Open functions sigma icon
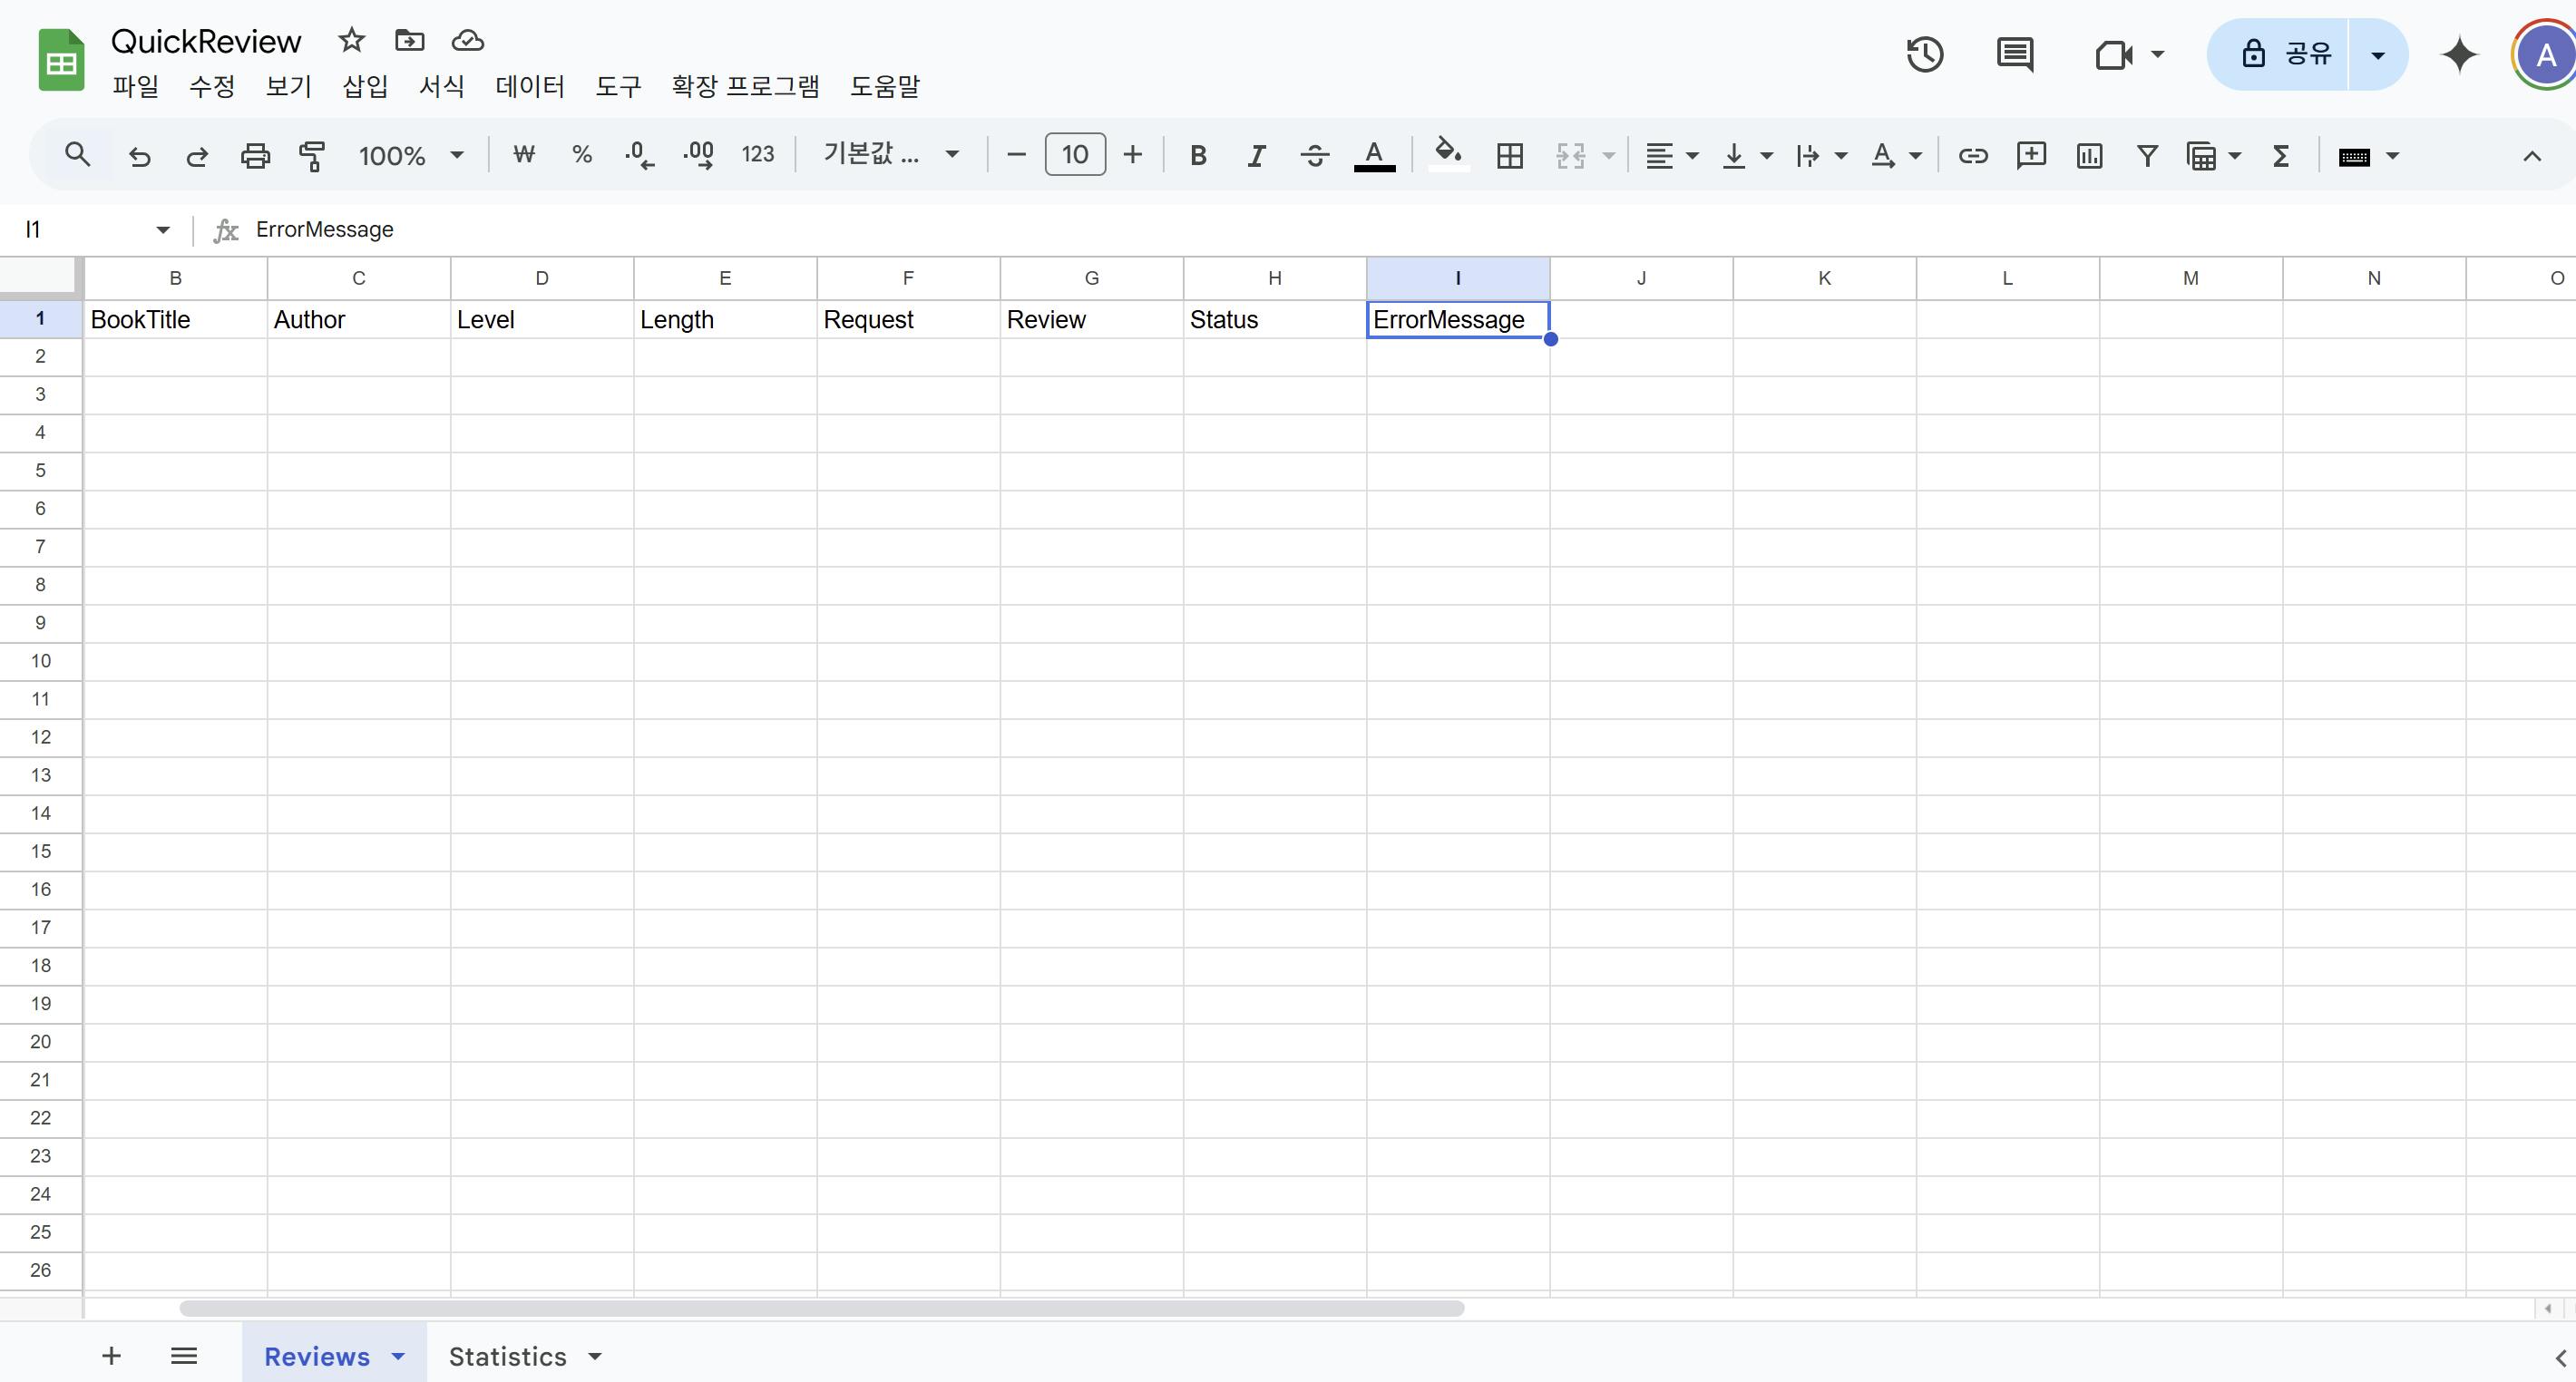This screenshot has width=2576, height=1382. [2281, 155]
